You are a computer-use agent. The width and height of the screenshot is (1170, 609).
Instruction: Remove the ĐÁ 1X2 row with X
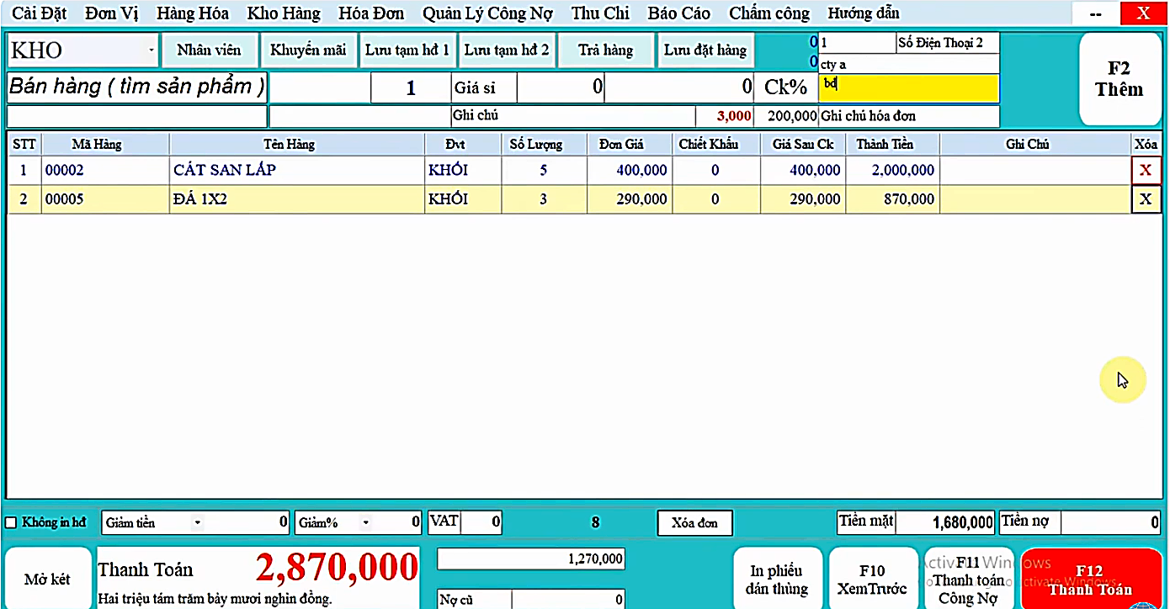[1145, 199]
